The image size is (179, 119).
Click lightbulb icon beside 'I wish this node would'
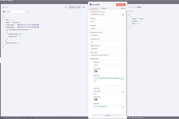[x=129, y=118]
